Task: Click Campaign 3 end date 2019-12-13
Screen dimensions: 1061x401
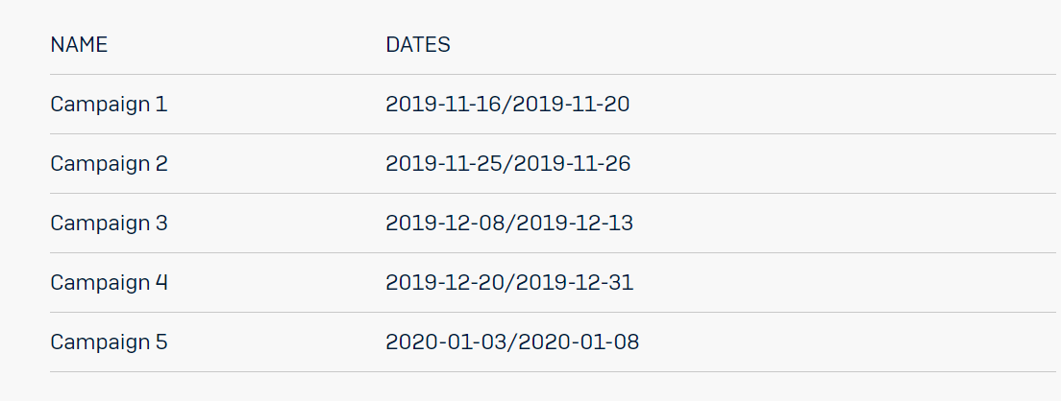Action: point(574,224)
